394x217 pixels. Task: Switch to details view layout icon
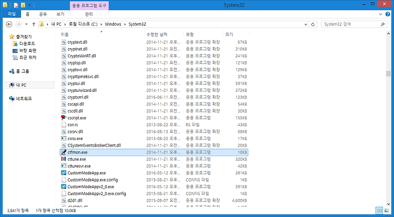pyautogui.click(x=379, y=210)
